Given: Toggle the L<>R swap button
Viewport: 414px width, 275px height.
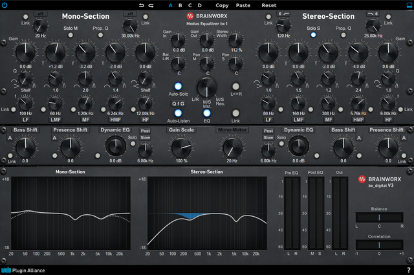Looking at the screenshot, I should click(235, 86).
